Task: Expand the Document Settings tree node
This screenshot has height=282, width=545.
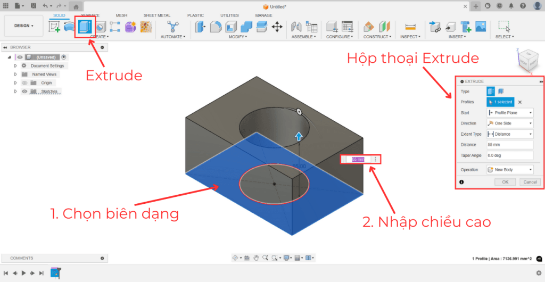Action: [x=15, y=66]
